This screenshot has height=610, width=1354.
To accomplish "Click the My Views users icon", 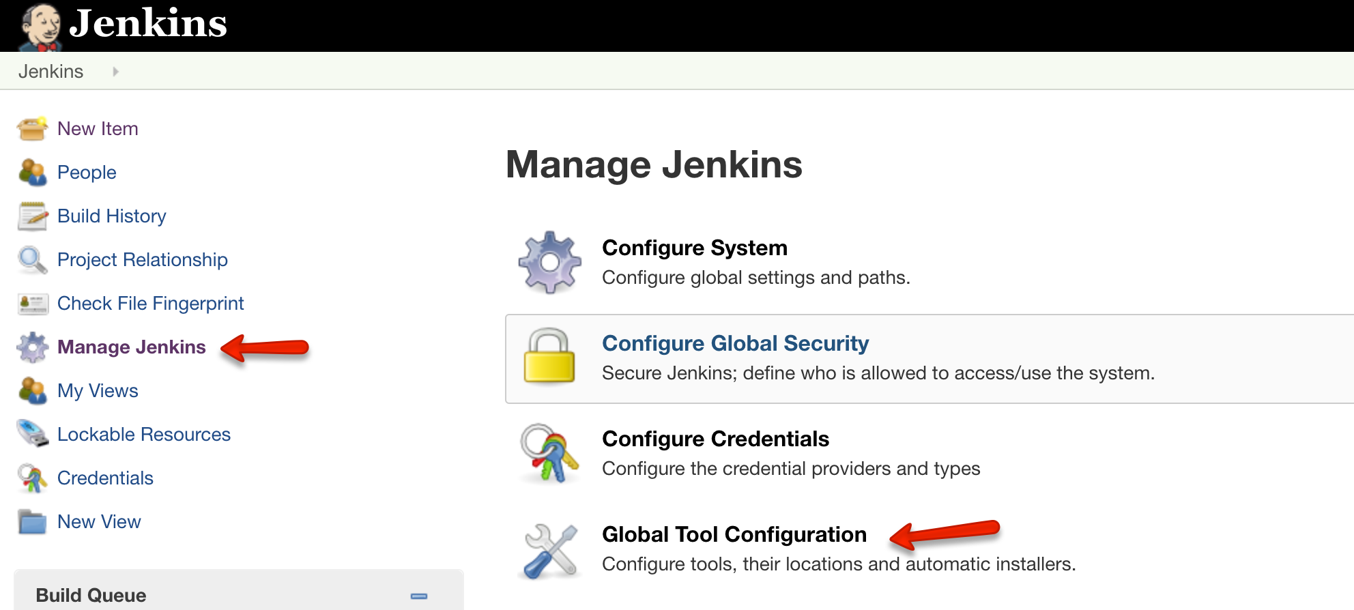I will (32, 390).
